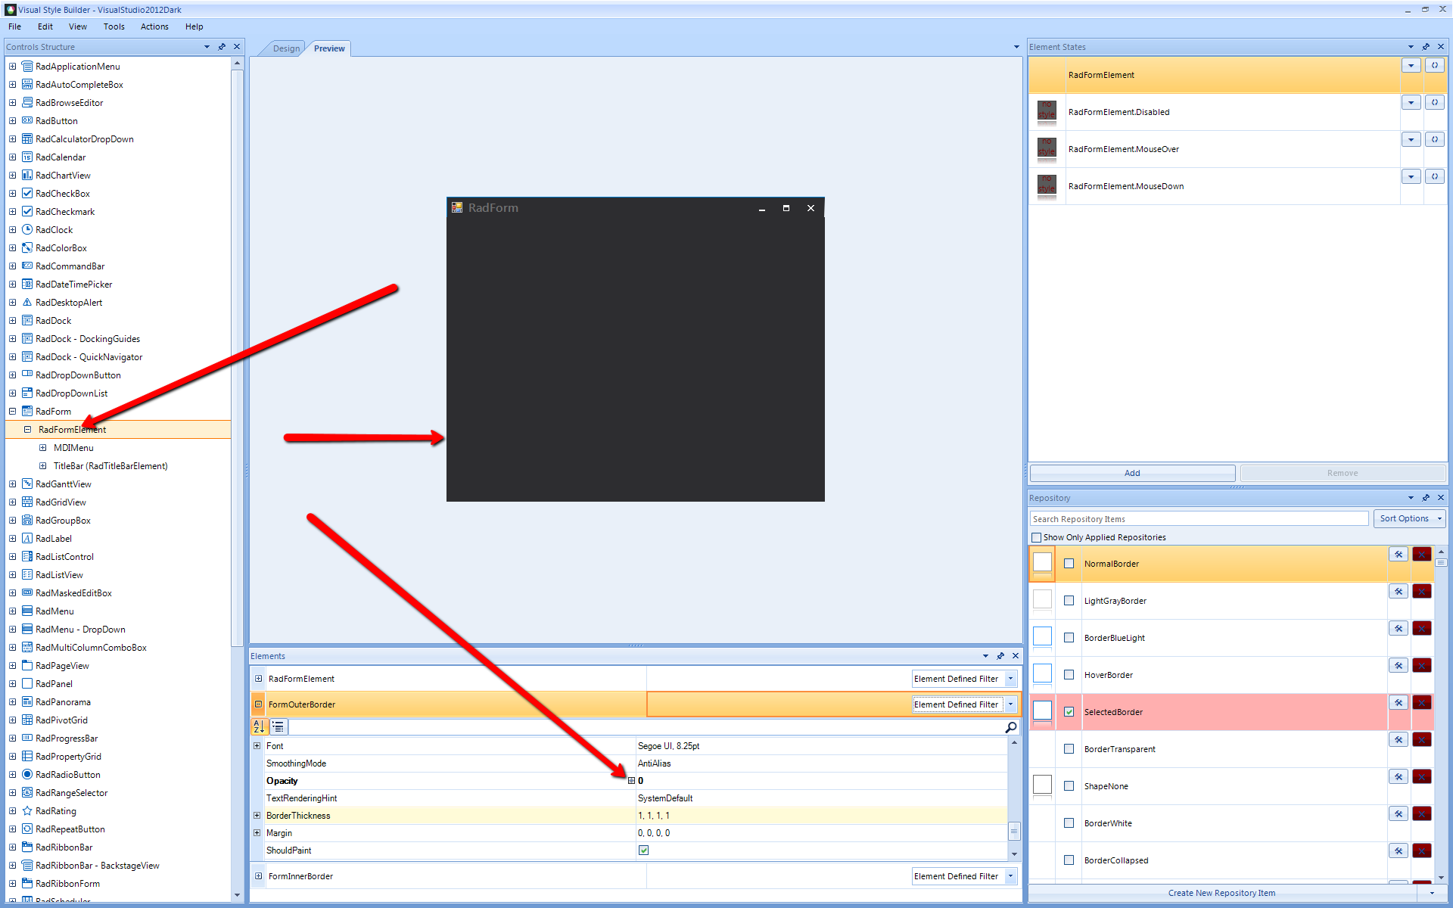
Task: Click the BorderBlueLight color preview swatch
Action: point(1042,637)
